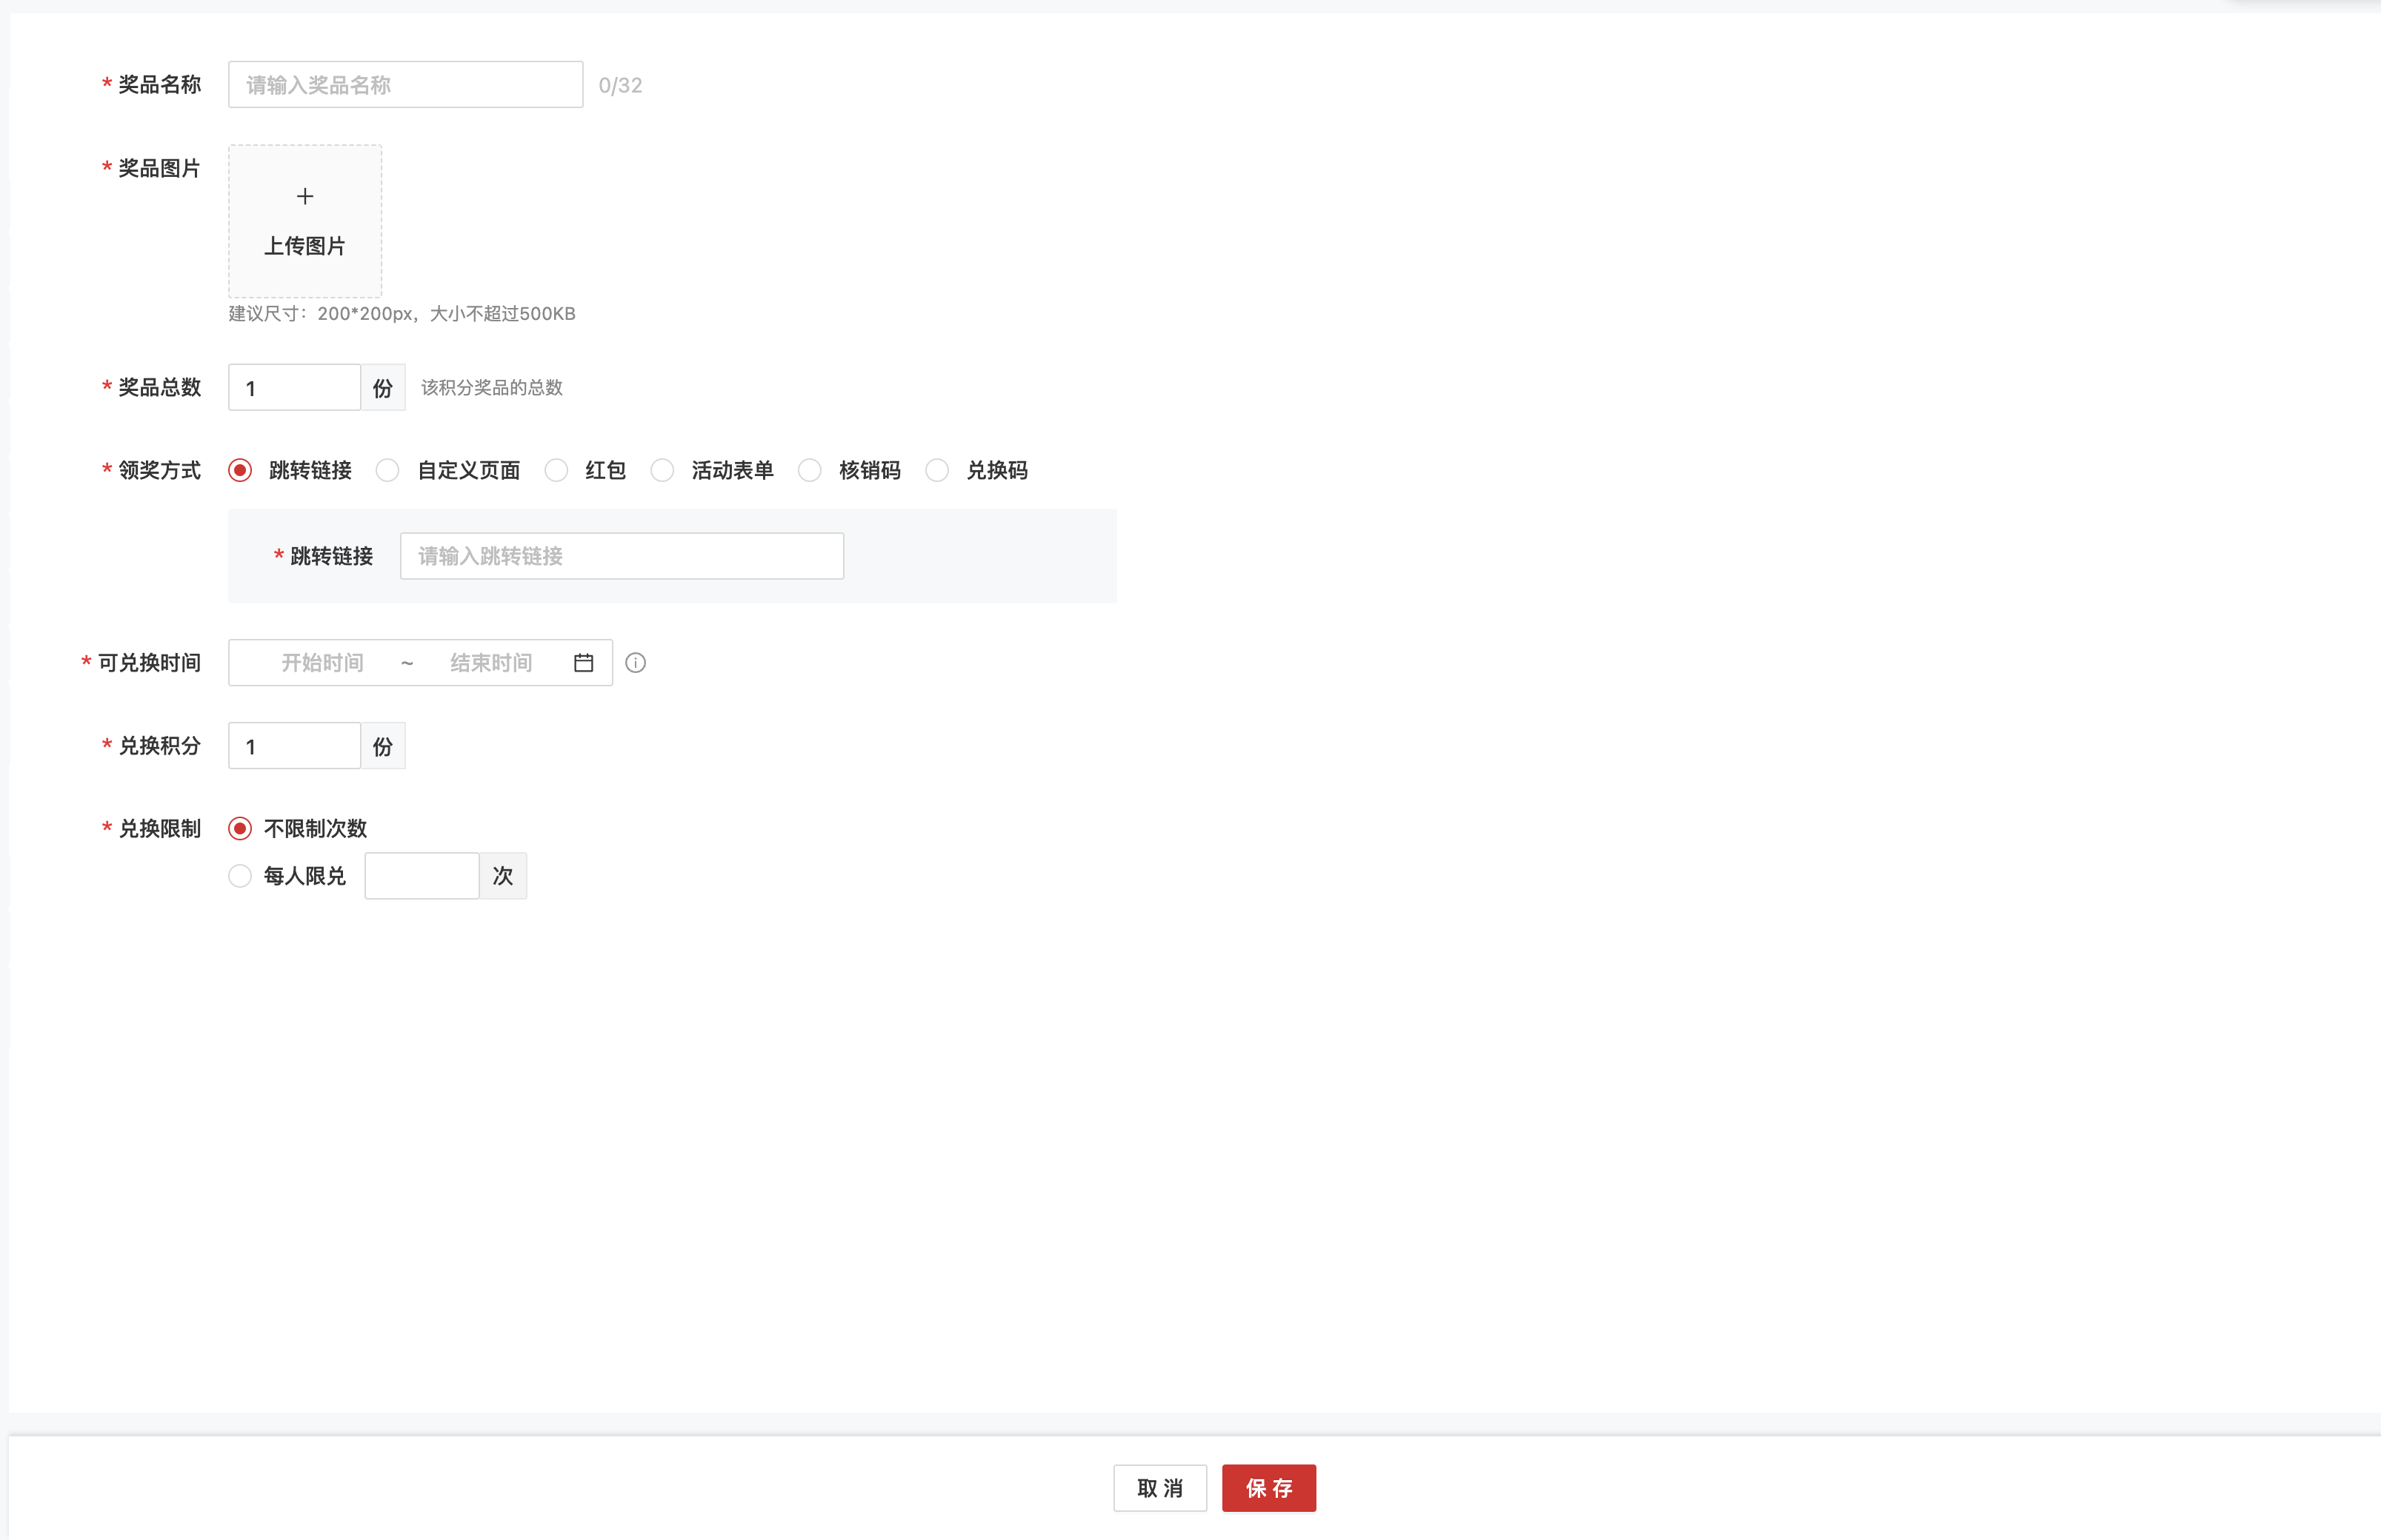
Task: Focus the 跳转链接 URL input
Action: 622,556
